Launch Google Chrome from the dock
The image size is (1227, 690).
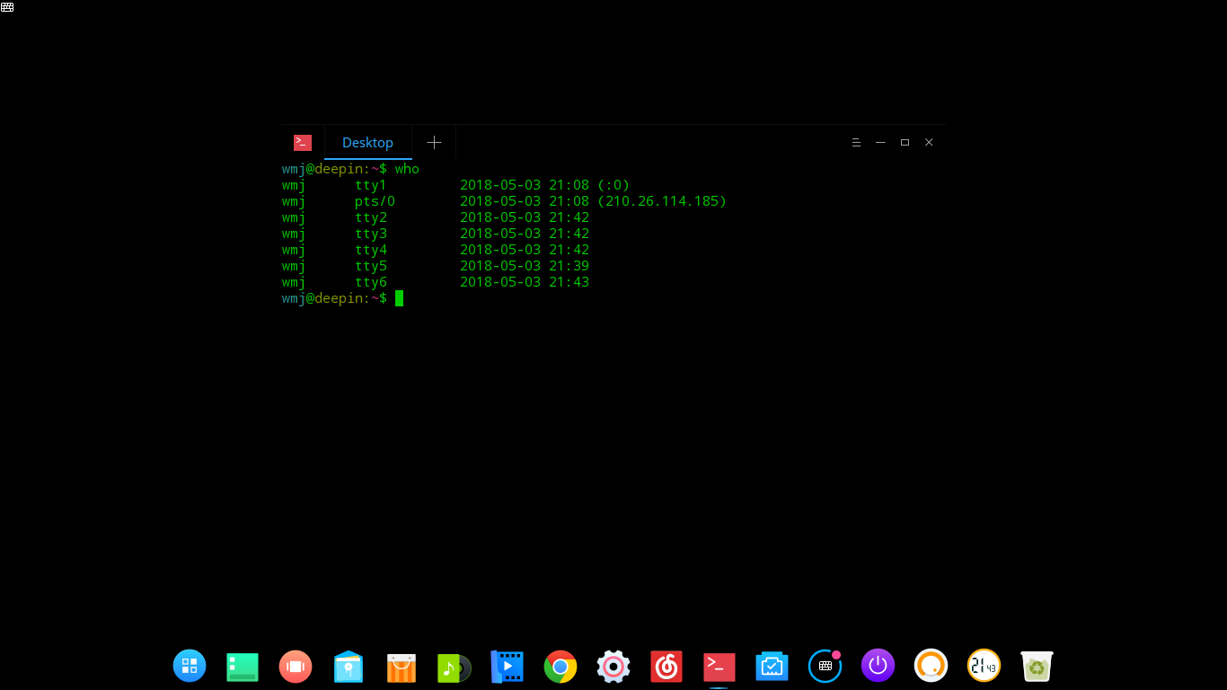click(560, 667)
